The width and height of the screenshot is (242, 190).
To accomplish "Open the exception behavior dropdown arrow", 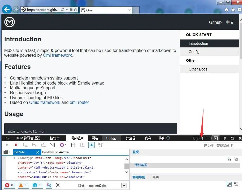I will point(66,145).
